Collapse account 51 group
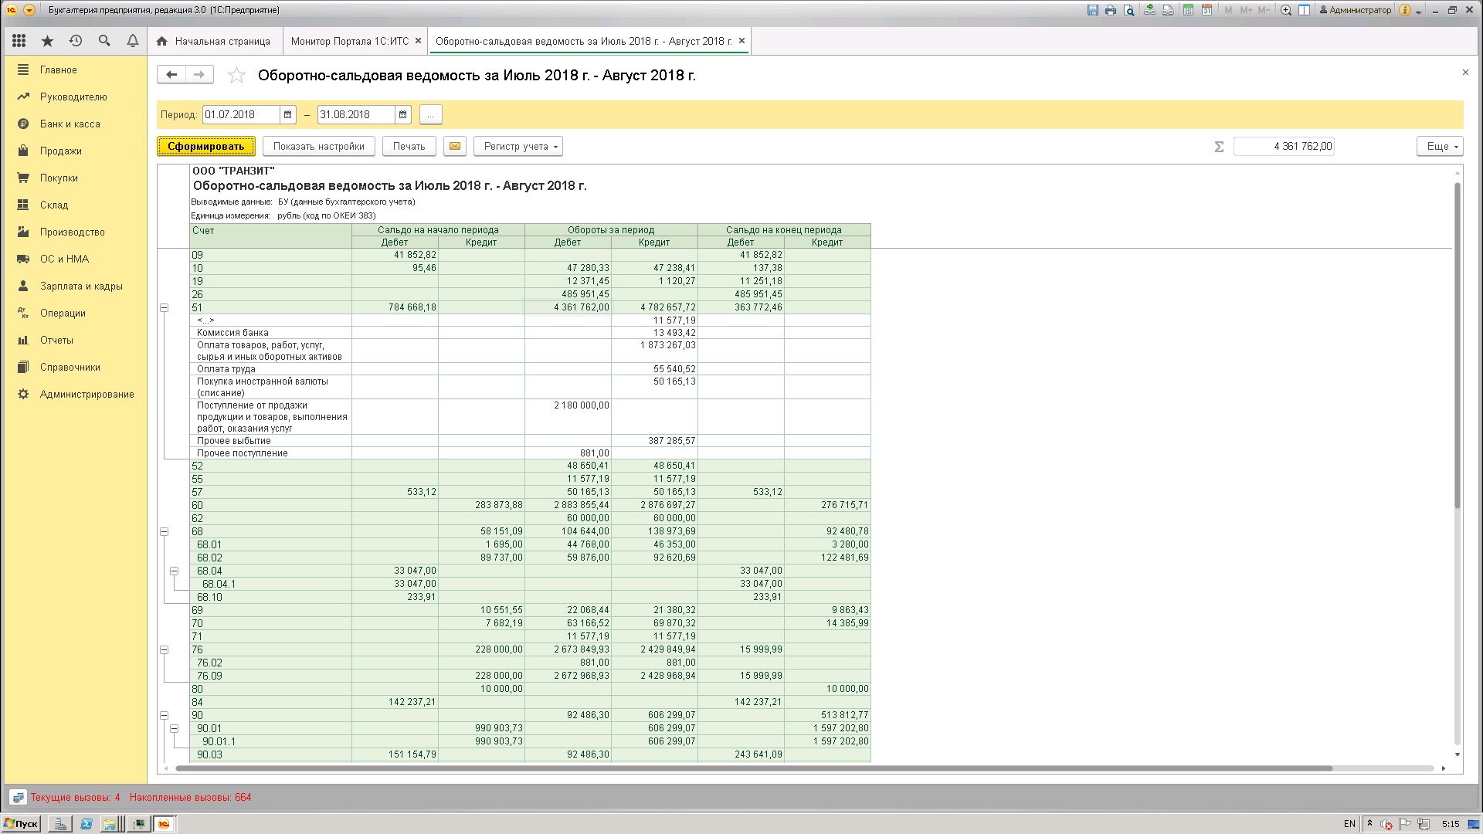This screenshot has height=834, width=1483. (164, 307)
